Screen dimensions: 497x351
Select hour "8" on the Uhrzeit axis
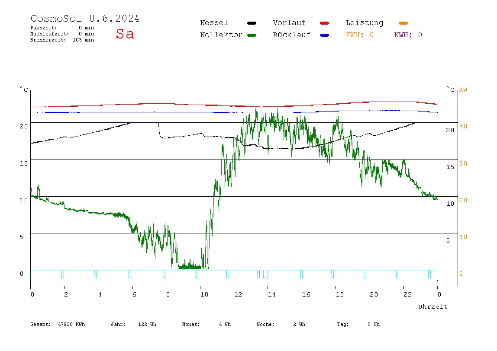pos(168,295)
